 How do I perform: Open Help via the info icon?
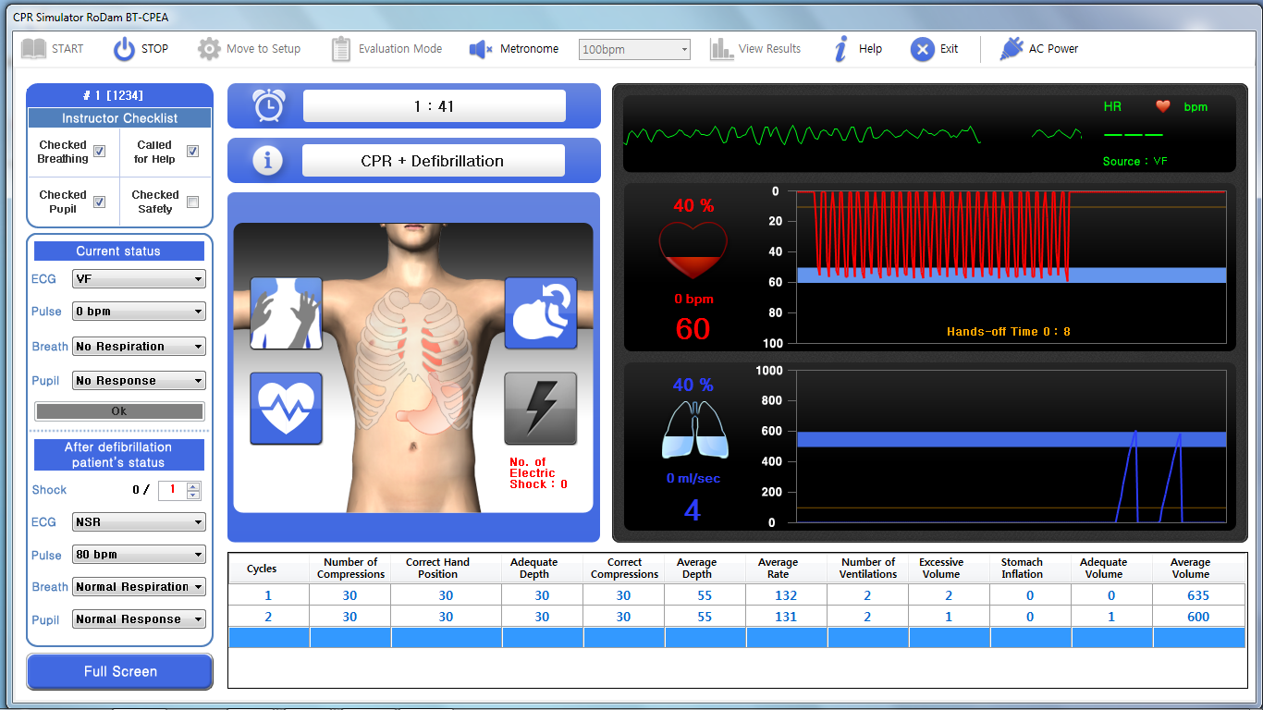coord(840,49)
